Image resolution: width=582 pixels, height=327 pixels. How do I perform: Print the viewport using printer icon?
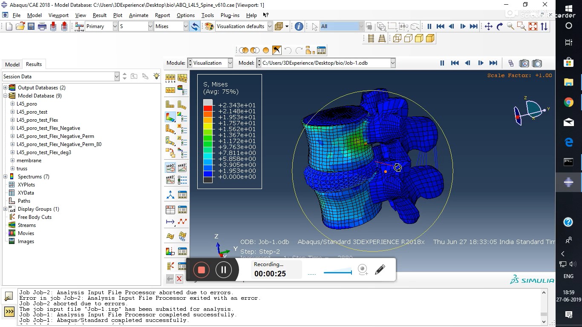42,26
